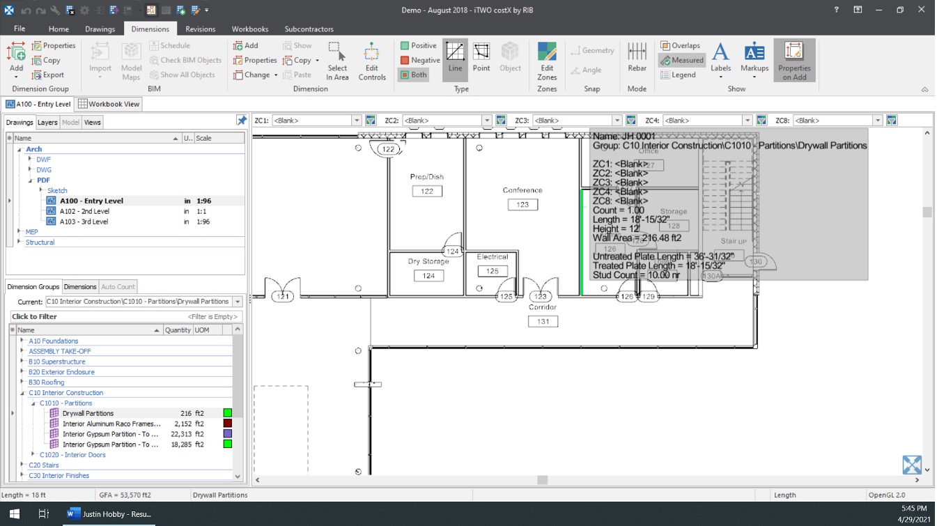This screenshot has height=526, width=937.
Task: Export the dimension group
Action: (48, 75)
